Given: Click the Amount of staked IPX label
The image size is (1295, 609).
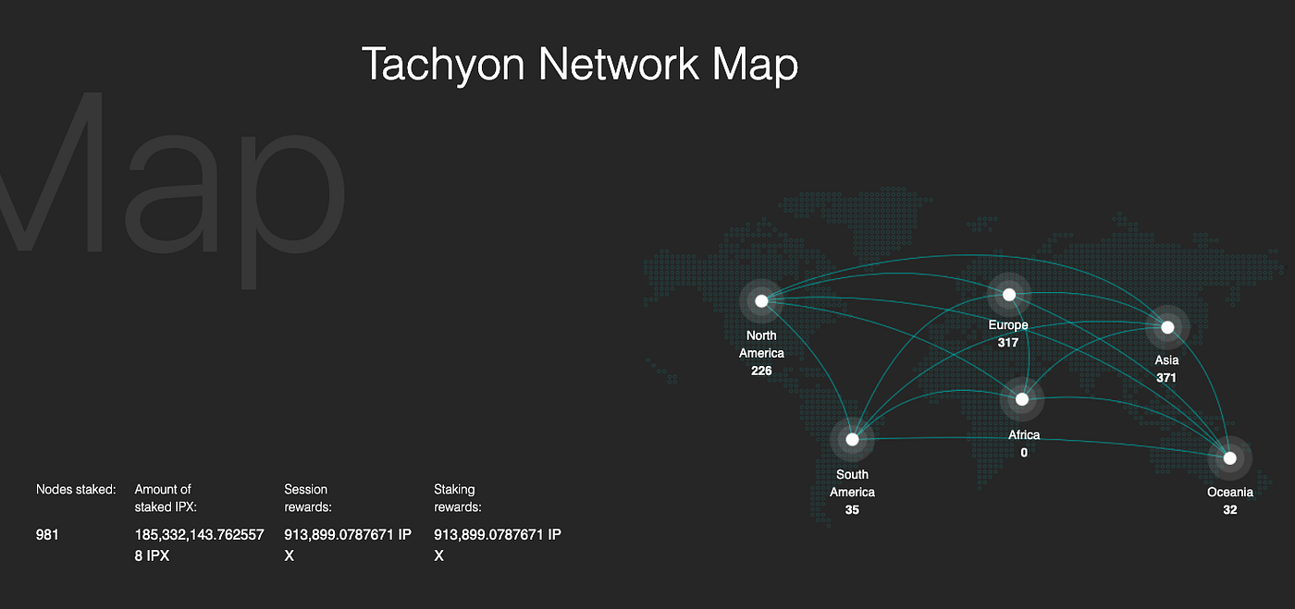Looking at the screenshot, I should [x=166, y=497].
